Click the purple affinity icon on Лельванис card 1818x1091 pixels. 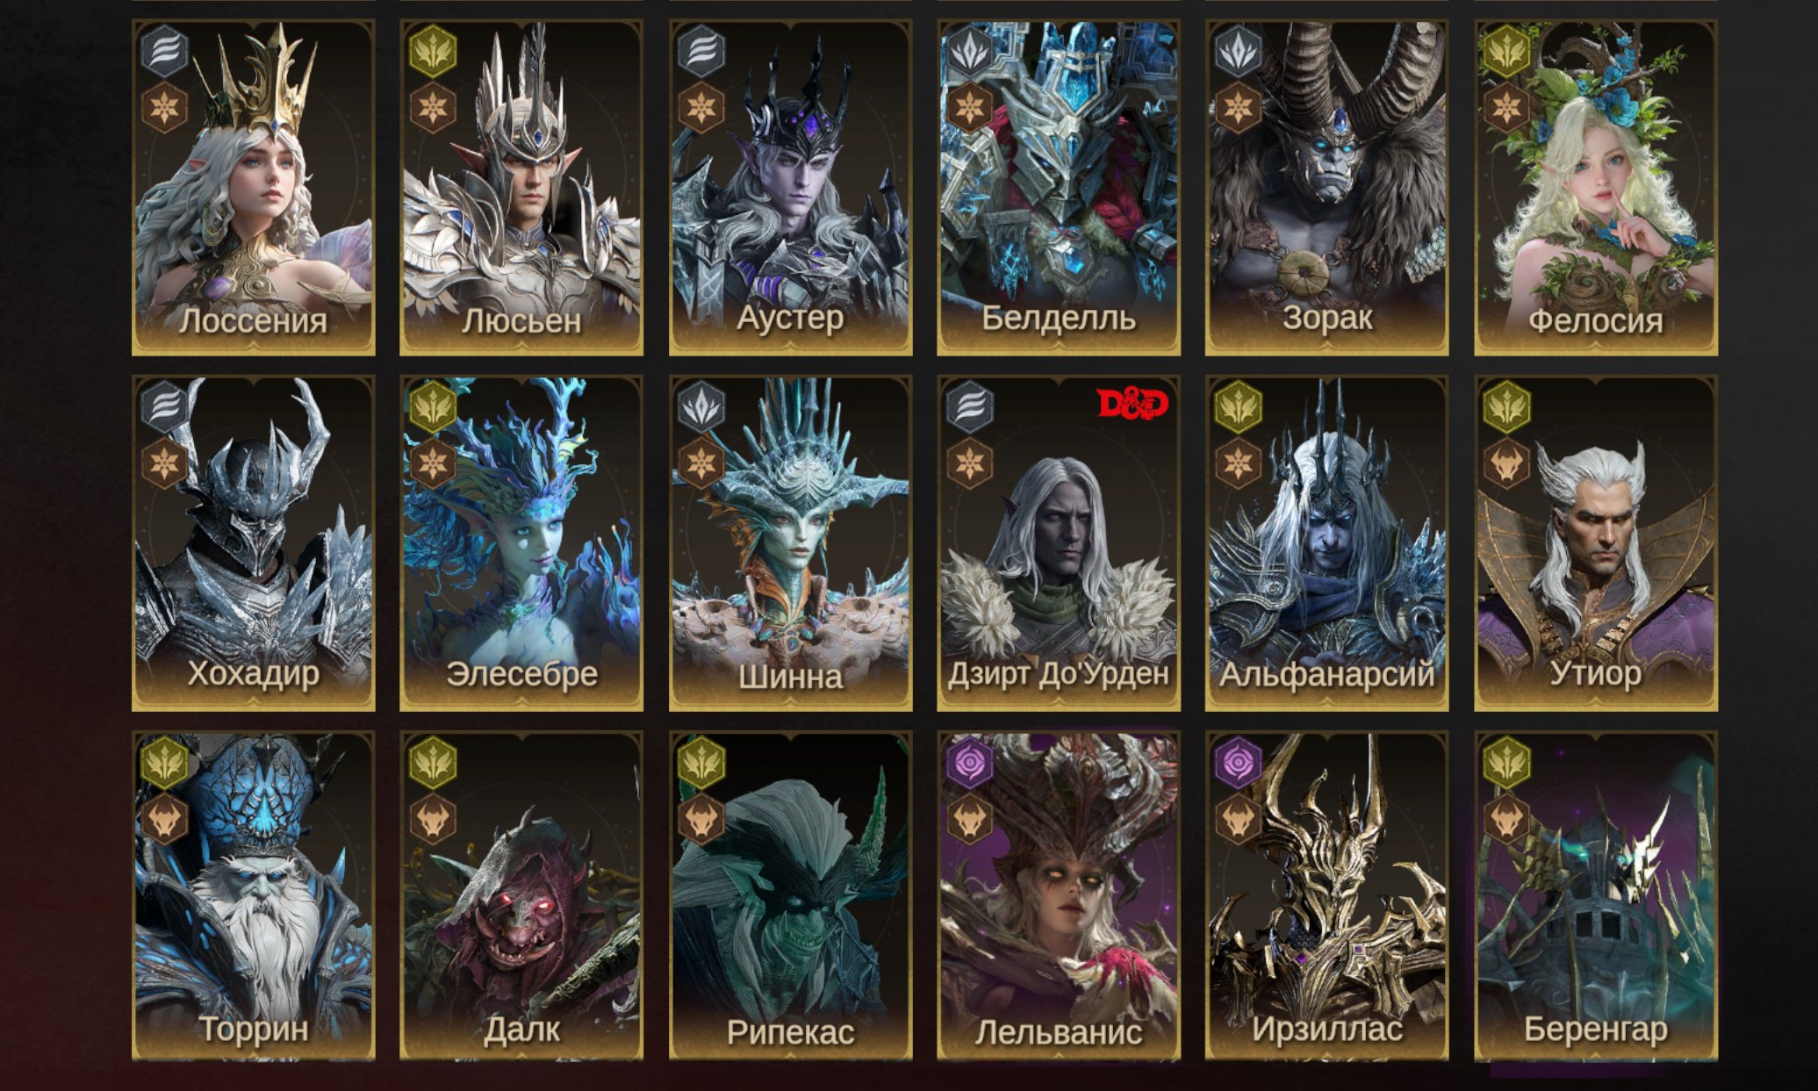pyautogui.click(x=970, y=763)
